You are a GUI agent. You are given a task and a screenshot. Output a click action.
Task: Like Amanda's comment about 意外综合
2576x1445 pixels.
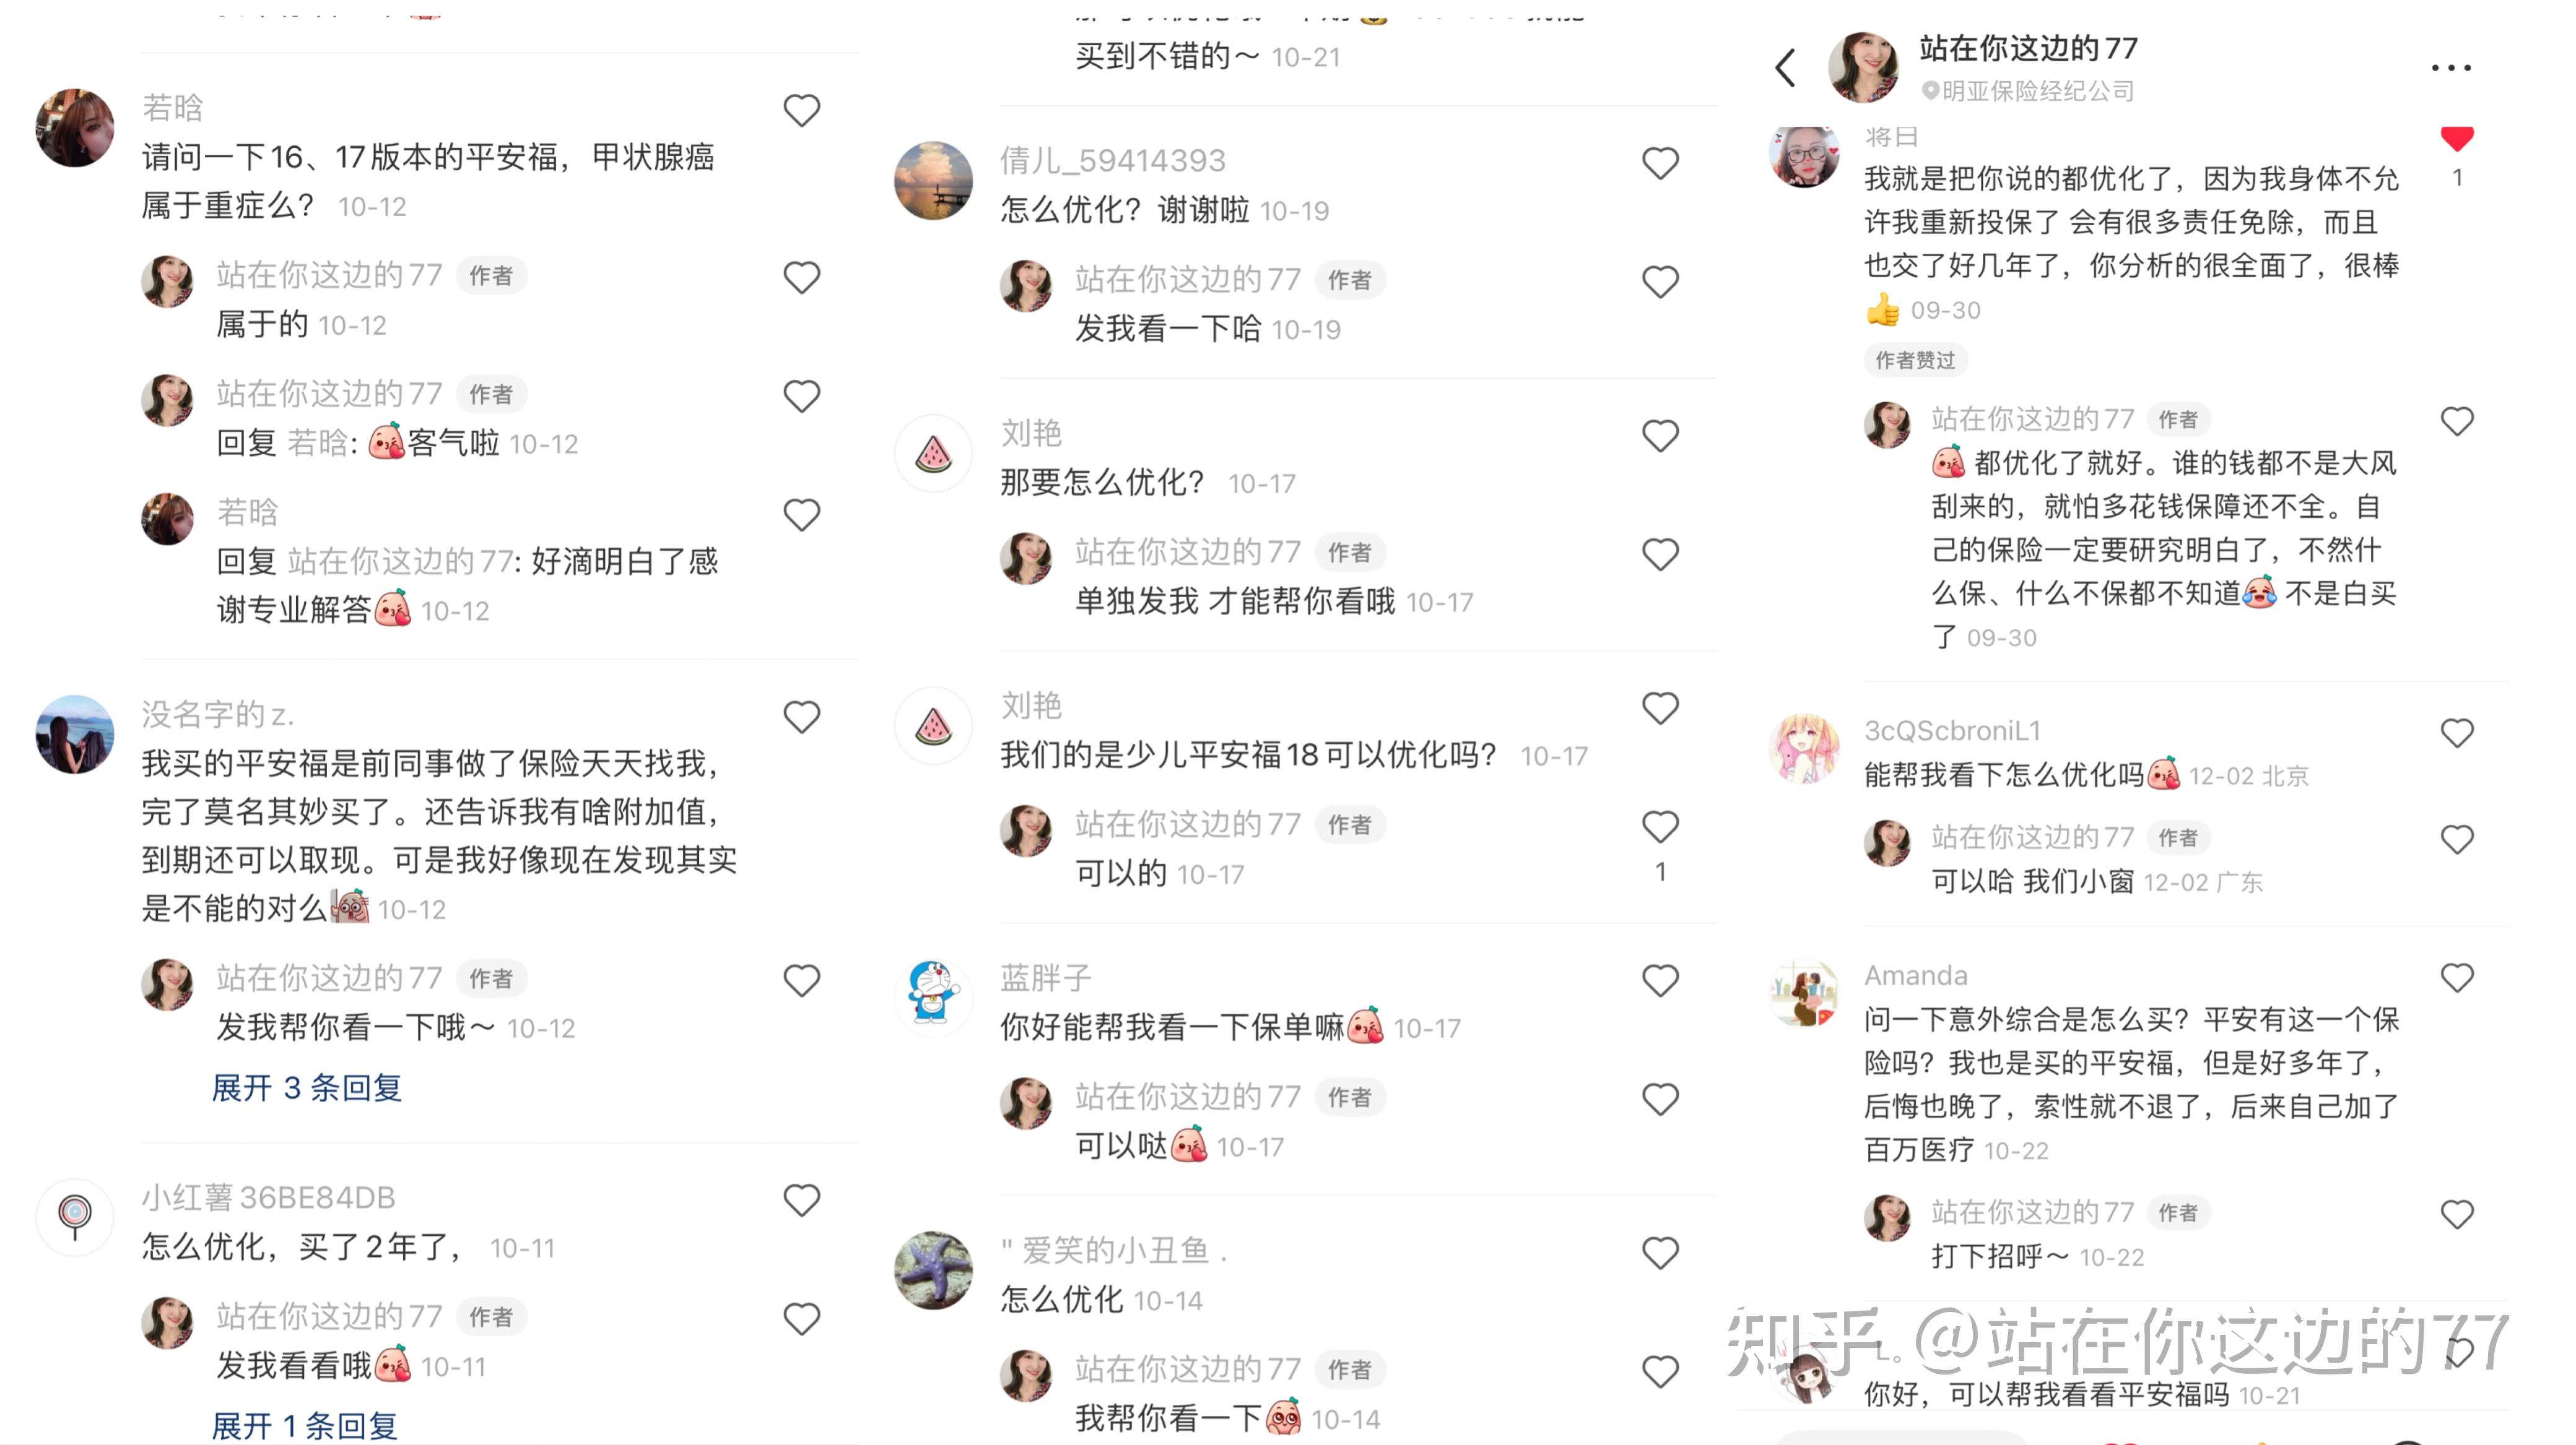click(2457, 977)
